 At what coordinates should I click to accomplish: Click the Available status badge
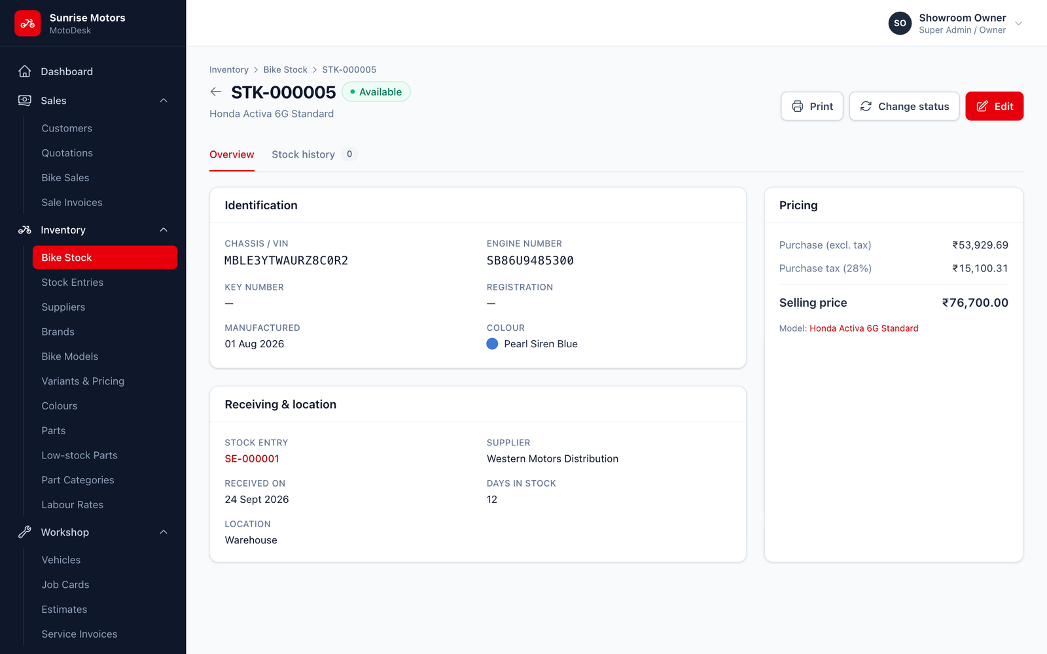[x=376, y=92]
